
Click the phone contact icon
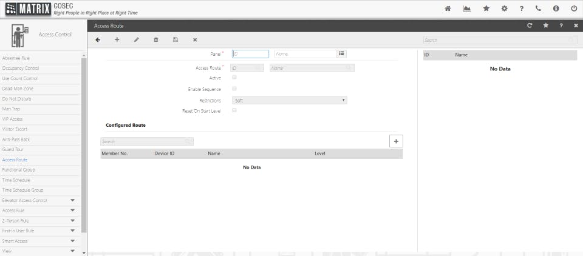538,8
